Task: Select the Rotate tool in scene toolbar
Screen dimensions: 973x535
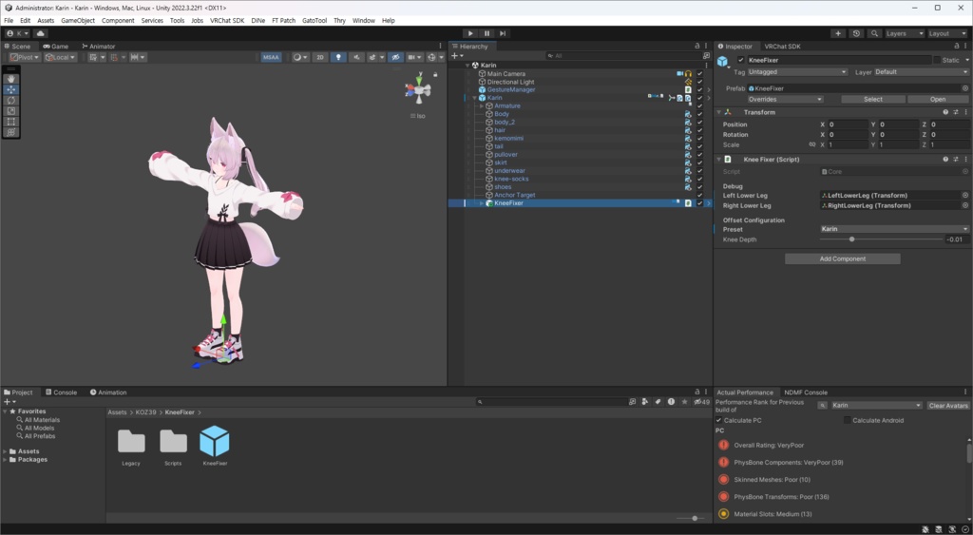Action: point(10,100)
